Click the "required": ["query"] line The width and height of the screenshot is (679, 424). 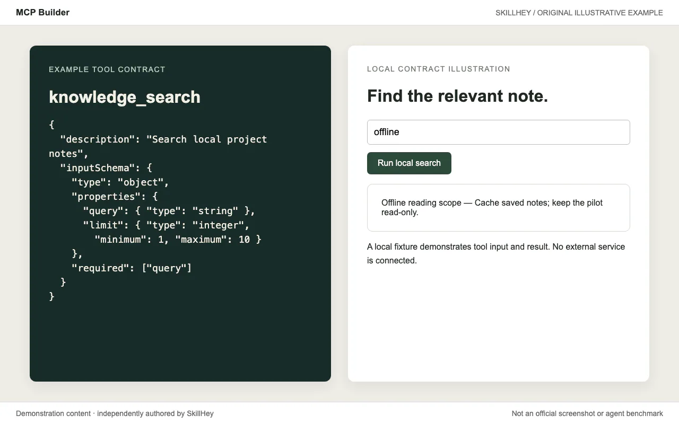[132, 268]
